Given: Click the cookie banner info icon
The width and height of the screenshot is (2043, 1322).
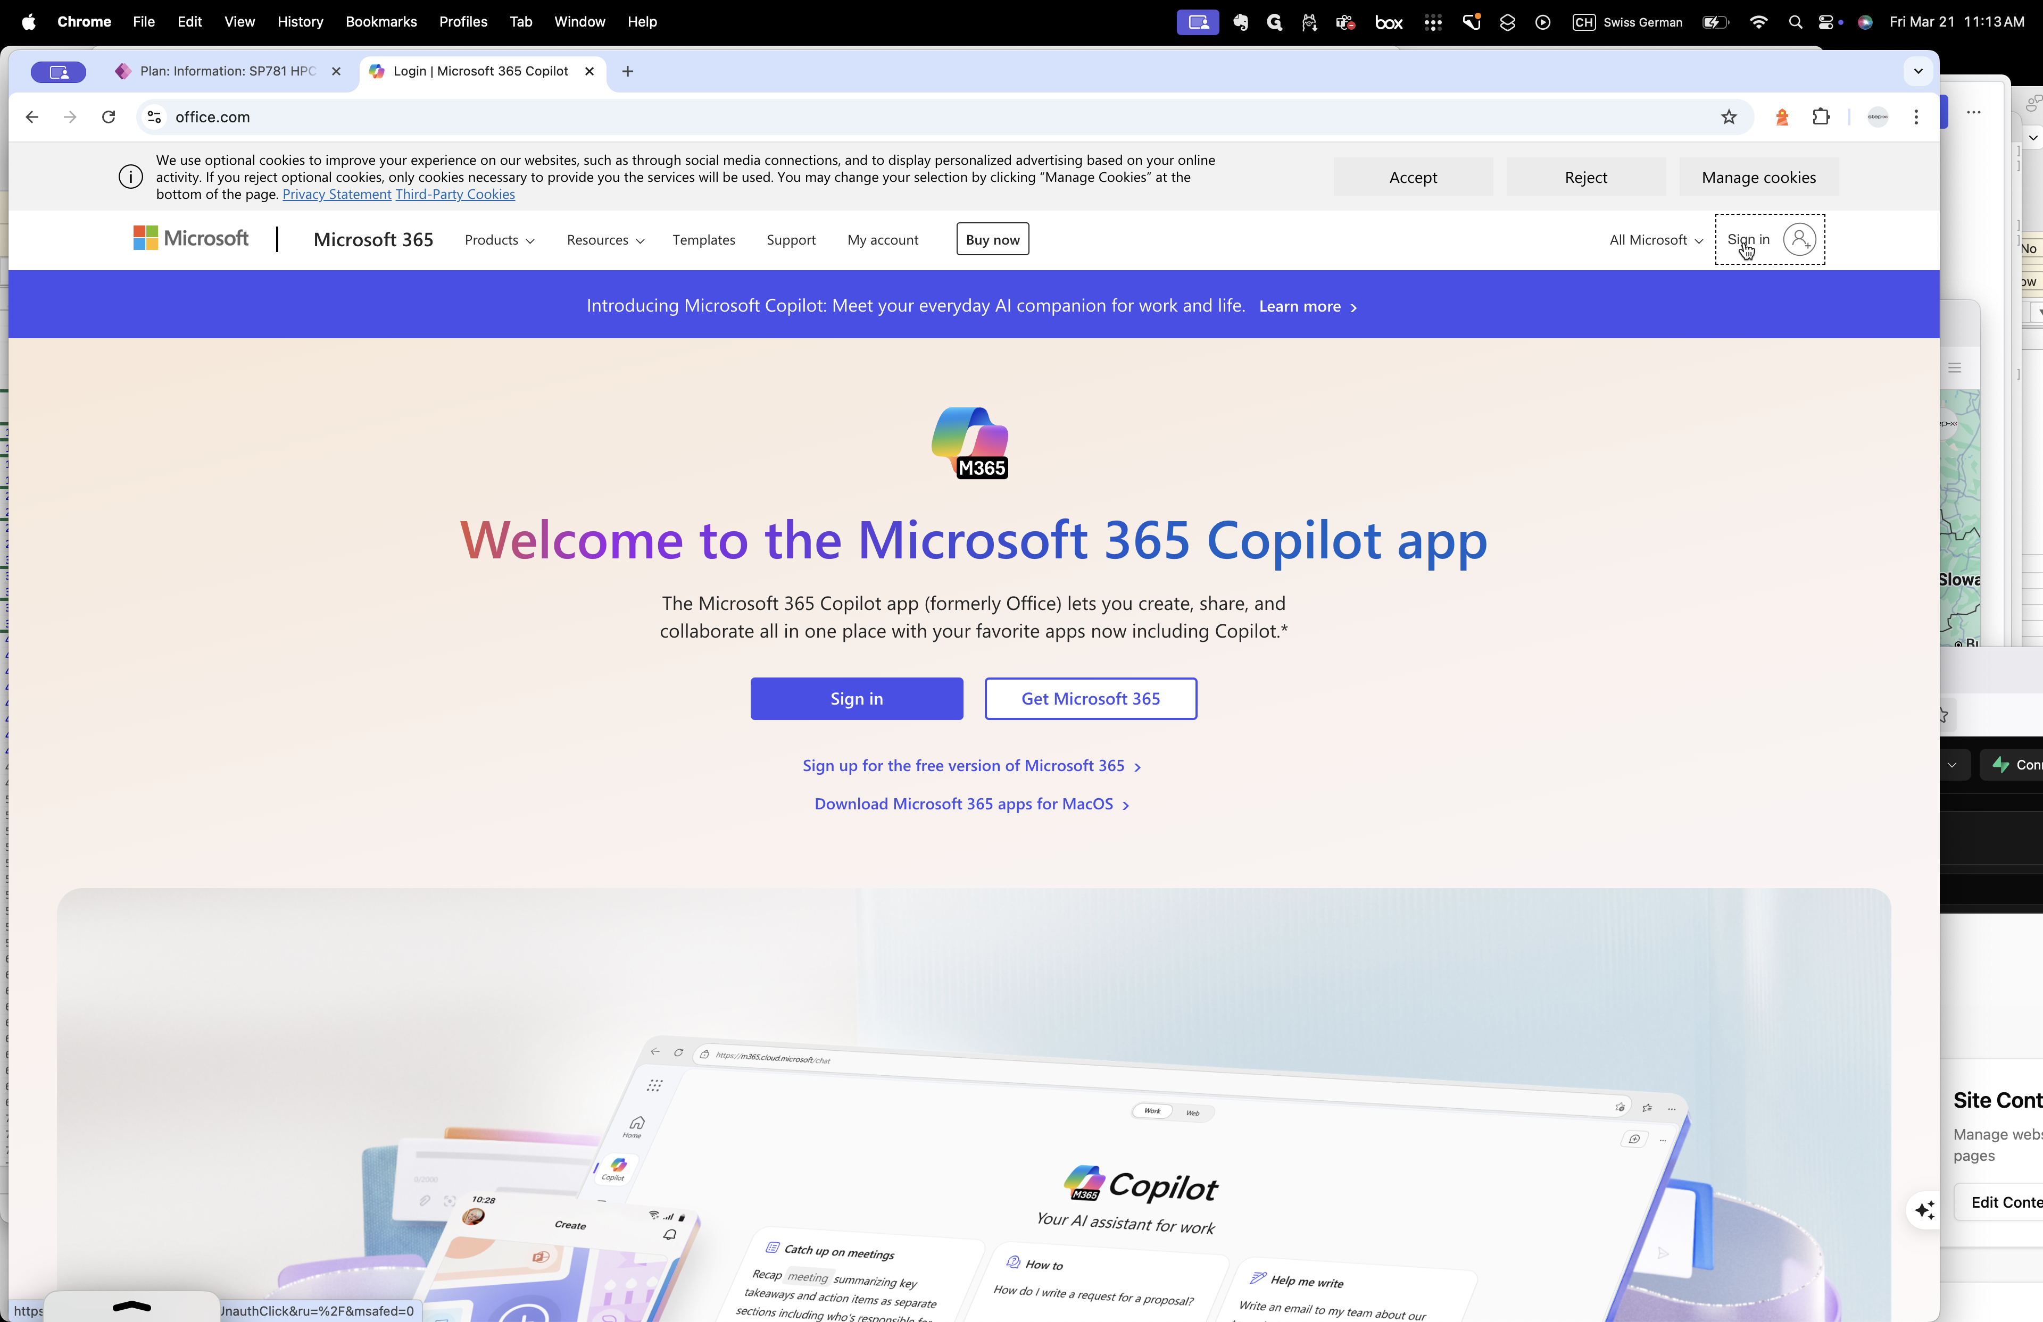Looking at the screenshot, I should coord(130,177).
